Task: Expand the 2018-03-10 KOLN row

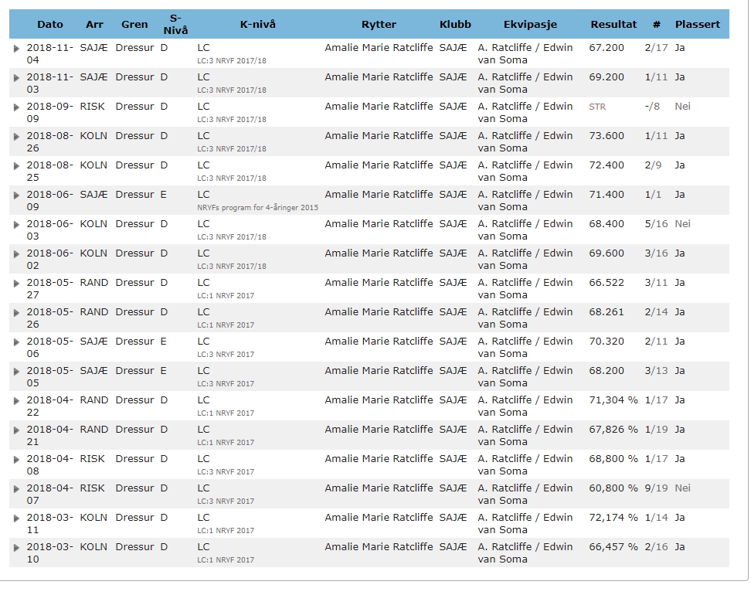Action: [x=16, y=547]
